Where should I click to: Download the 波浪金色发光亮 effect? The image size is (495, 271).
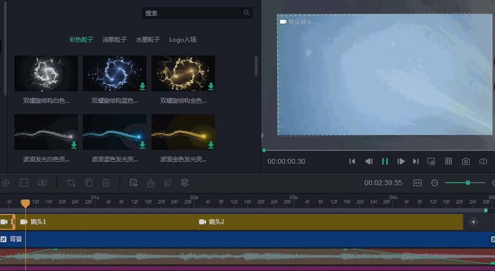[x=211, y=145]
